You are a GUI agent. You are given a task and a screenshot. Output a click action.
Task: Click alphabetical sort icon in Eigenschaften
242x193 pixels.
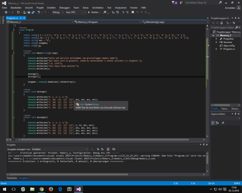[217, 123]
